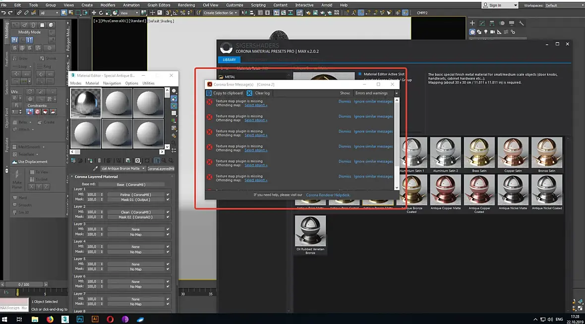Toggle Backlight icon in Material Editor
Screen dimensions: 585x324
(174, 98)
